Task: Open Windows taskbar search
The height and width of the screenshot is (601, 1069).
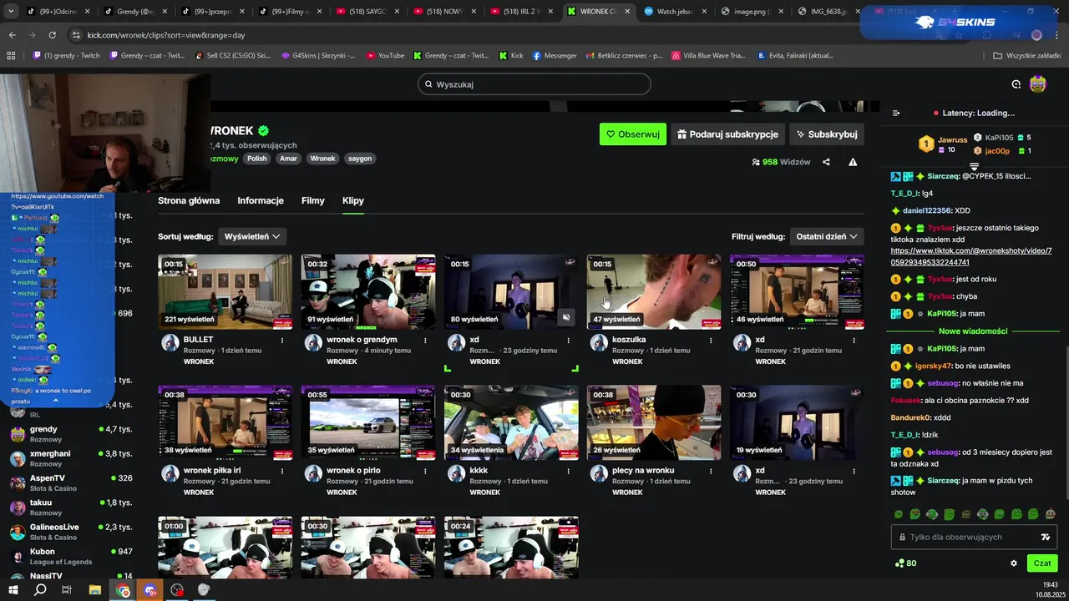Action: click(40, 590)
